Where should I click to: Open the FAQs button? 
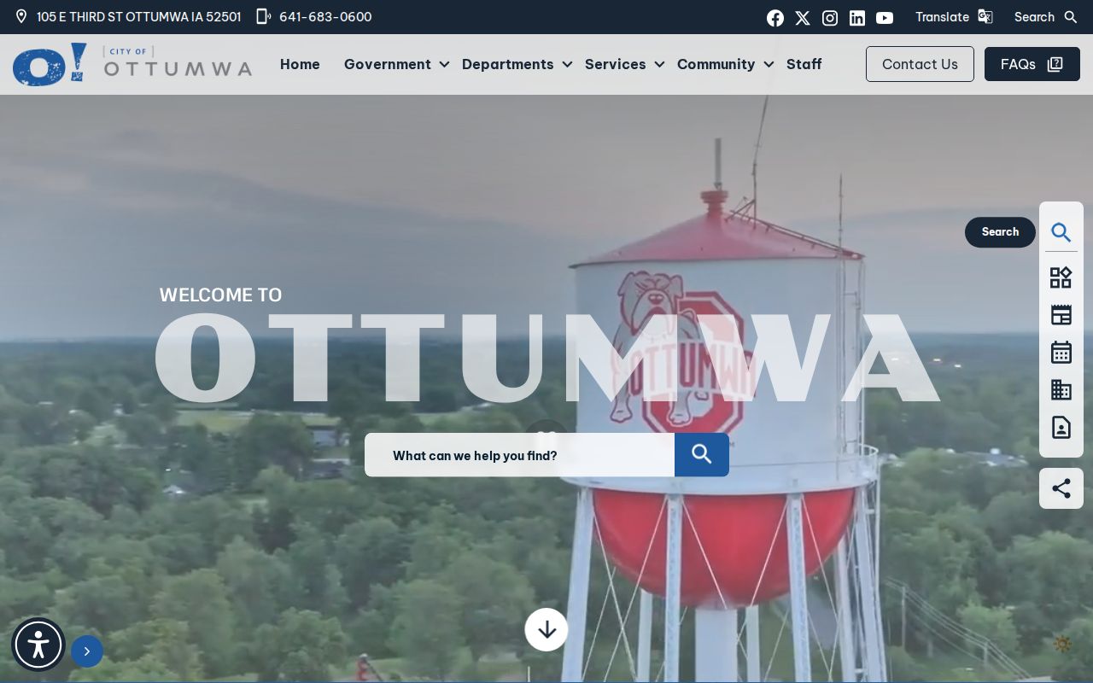click(1032, 64)
